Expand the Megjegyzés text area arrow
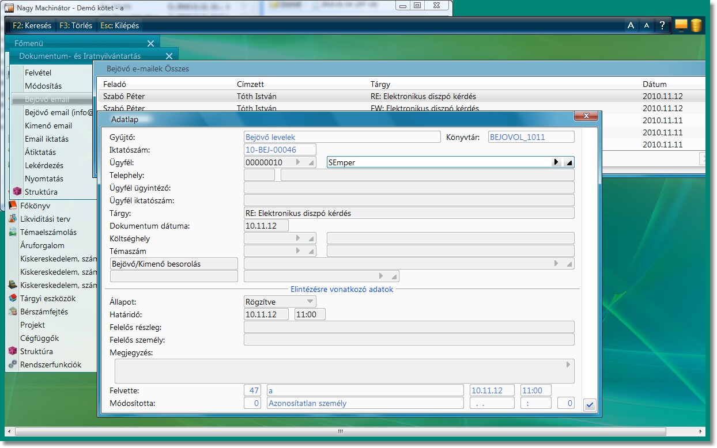The image size is (717, 448). coord(568,365)
